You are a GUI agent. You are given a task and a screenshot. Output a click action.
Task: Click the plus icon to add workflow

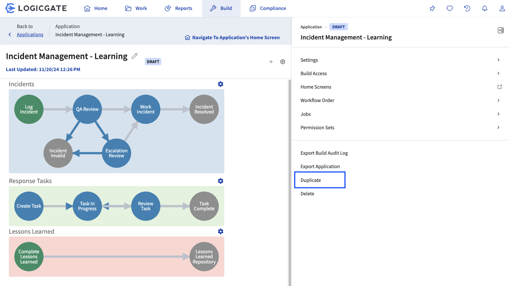(x=271, y=62)
